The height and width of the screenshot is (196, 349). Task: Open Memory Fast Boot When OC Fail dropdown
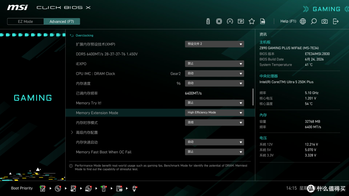tap(214, 152)
